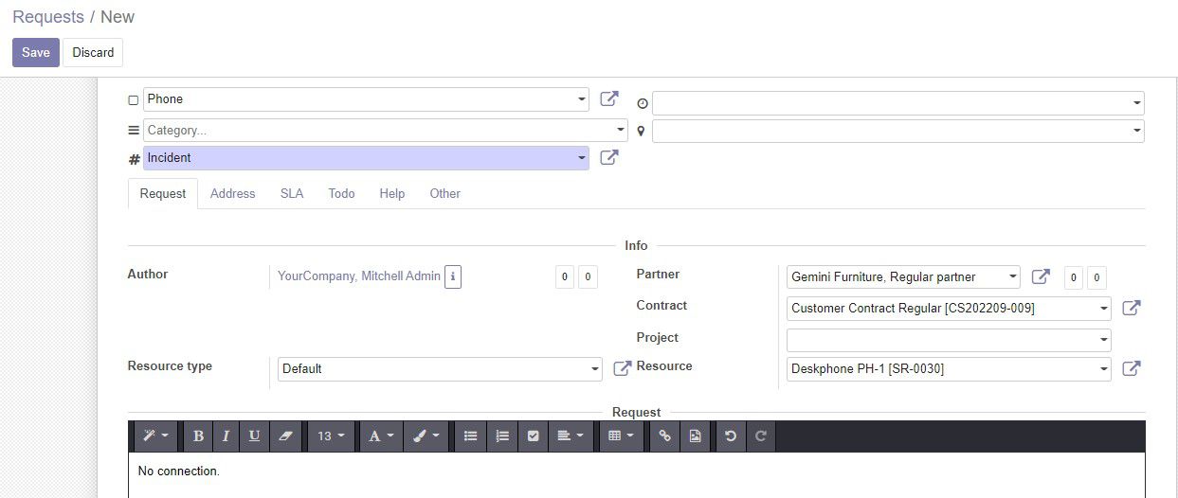Open external link beside Resource type
The width and height of the screenshot is (1178, 498).
623,368
